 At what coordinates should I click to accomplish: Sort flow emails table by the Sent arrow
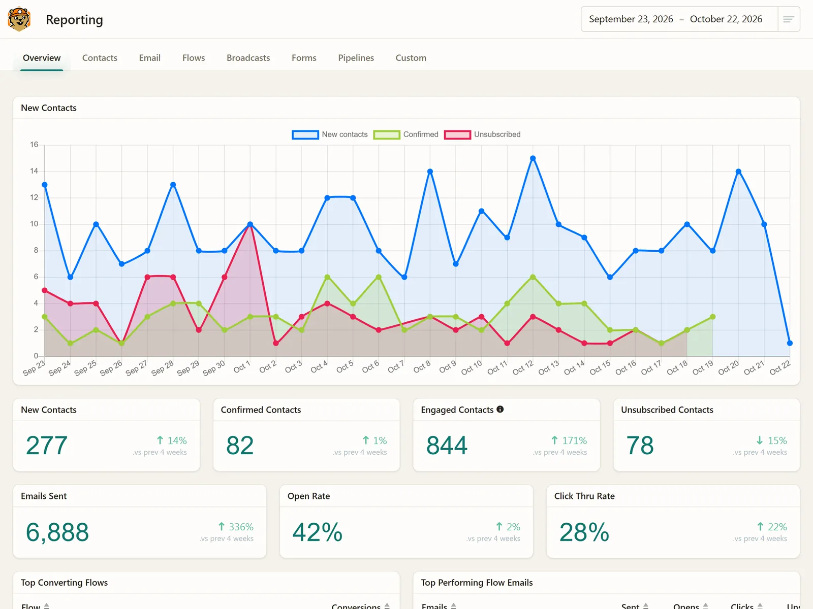(646, 606)
